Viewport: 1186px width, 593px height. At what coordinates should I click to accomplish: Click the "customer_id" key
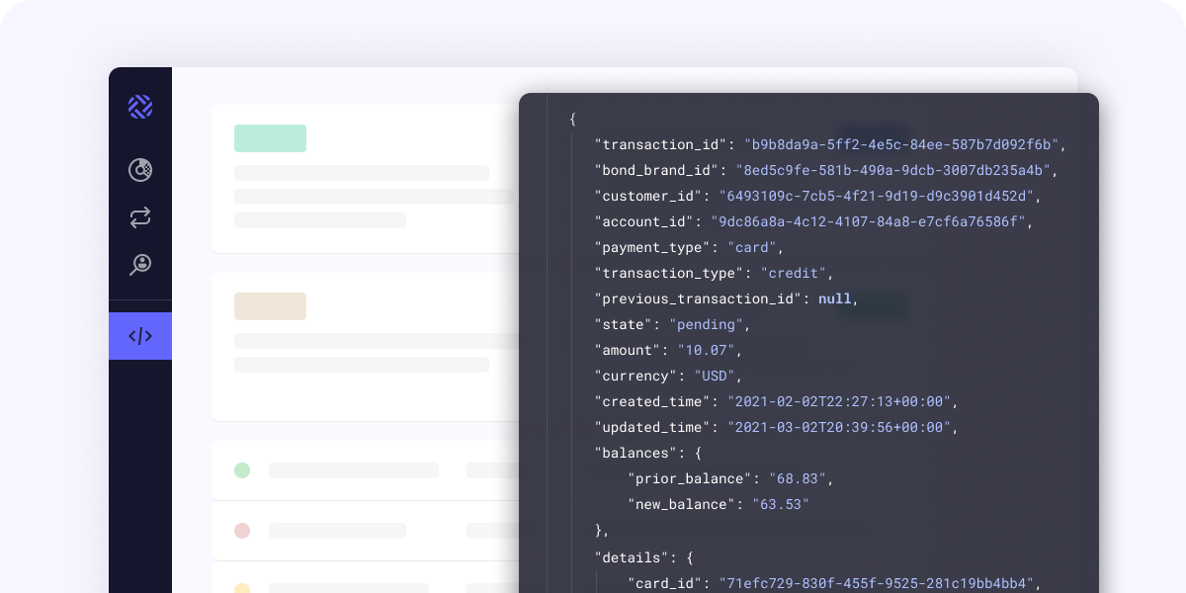pyautogui.click(x=648, y=196)
